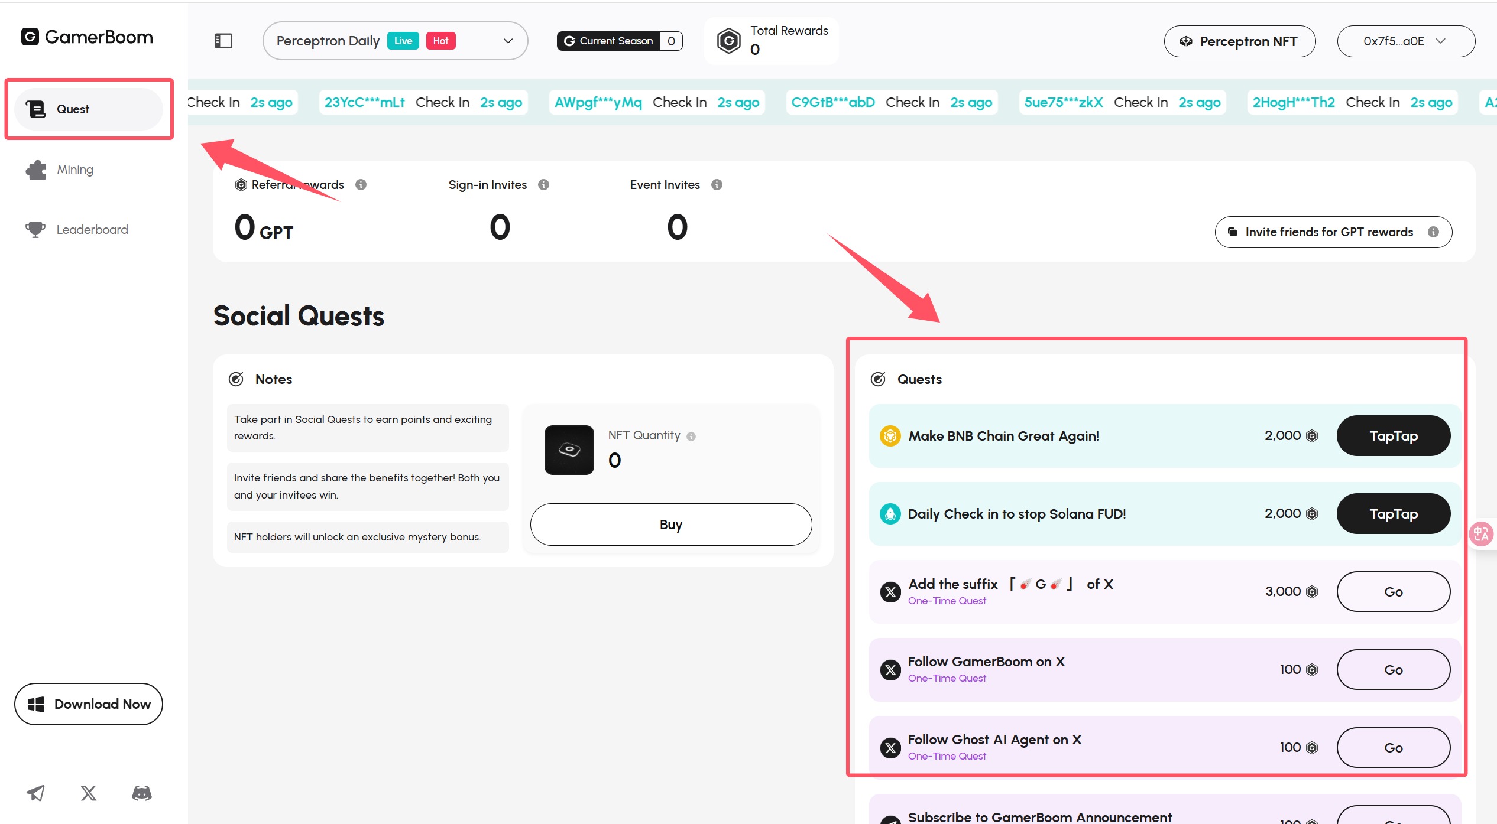This screenshot has width=1497, height=824.
Task: Click the Social Quests heading
Action: click(x=299, y=316)
